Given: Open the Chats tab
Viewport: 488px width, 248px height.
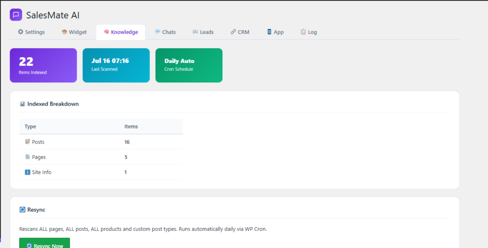Looking at the screenshot, I should (x=165, y=32).
